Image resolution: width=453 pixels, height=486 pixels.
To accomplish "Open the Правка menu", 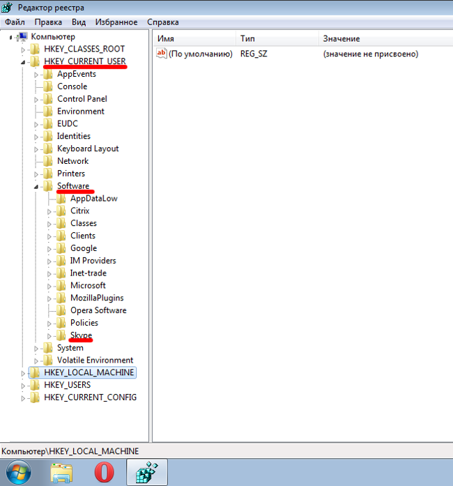I will click(48, 22).
